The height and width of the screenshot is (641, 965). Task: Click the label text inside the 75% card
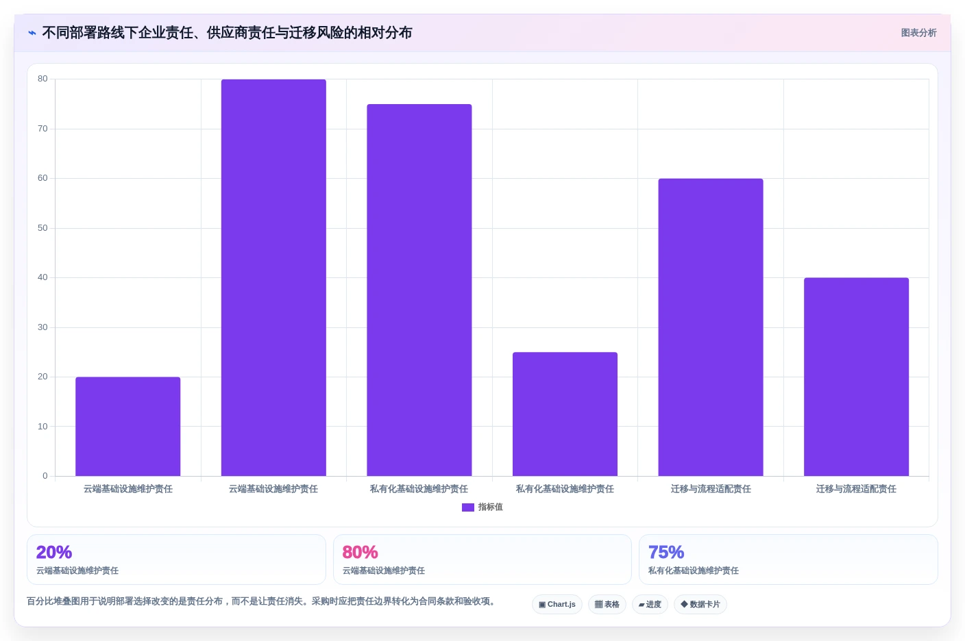coord(694,570)
